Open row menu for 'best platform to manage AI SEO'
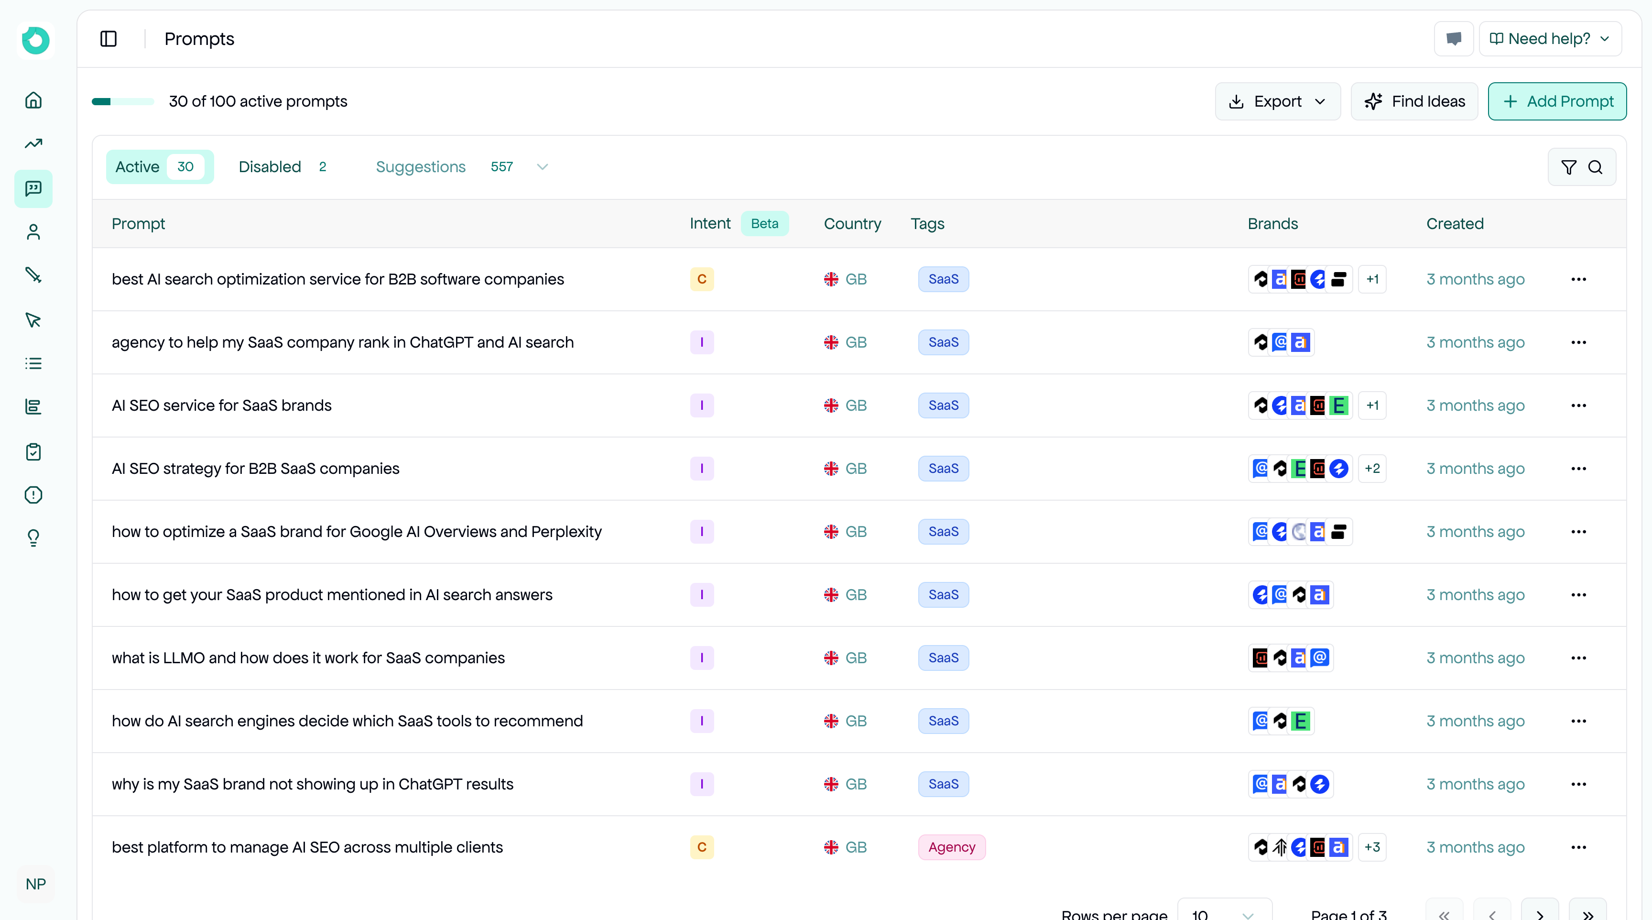This screenshot has height=920, width=1652. (x=1579, y=847)
